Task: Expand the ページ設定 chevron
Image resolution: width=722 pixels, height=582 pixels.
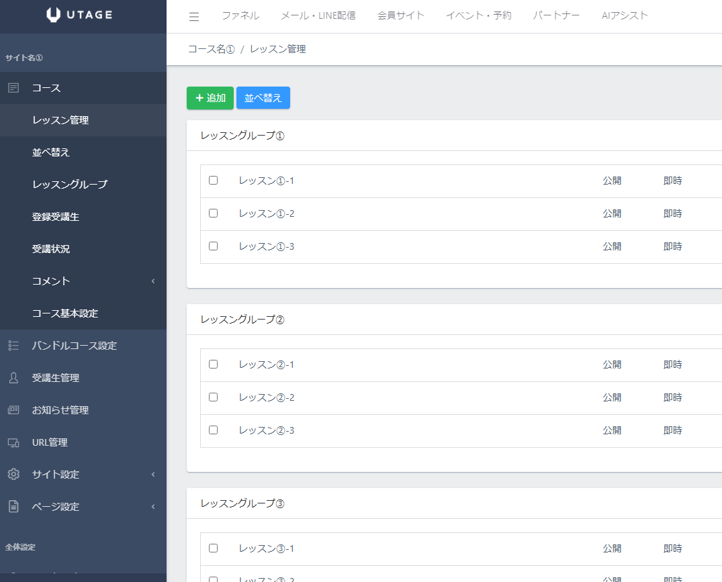Action: coord(153,507)
